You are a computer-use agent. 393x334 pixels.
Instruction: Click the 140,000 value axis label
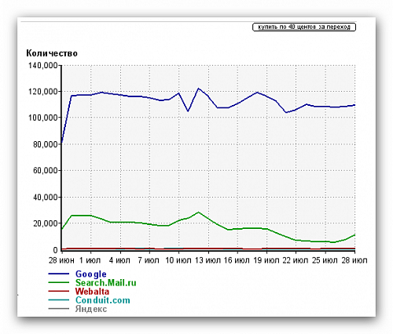click(43, 65)
